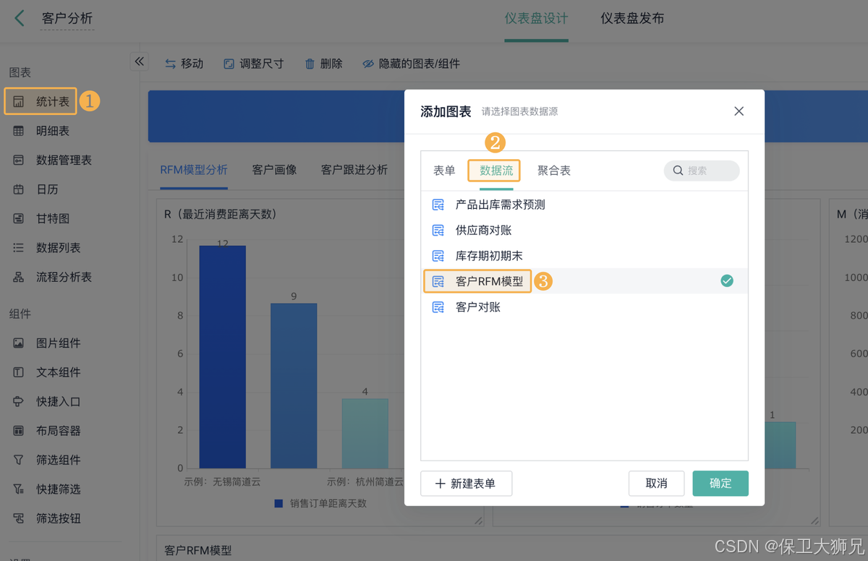Switch to the 表单 tab
868x561 pixels.
[444, 171]
